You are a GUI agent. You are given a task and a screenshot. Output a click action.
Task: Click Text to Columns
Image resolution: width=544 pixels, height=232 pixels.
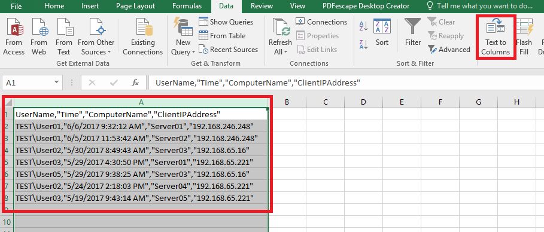pyautogui.click(x=496, y=36)
